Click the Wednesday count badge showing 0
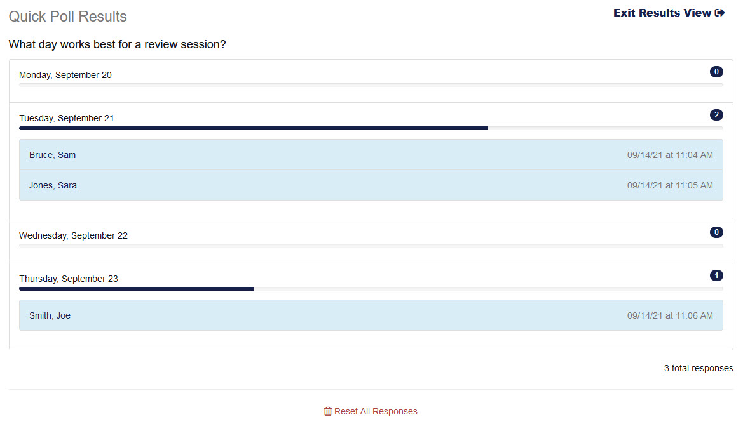This screenshot has height=429, width=743. pos(716,232)
